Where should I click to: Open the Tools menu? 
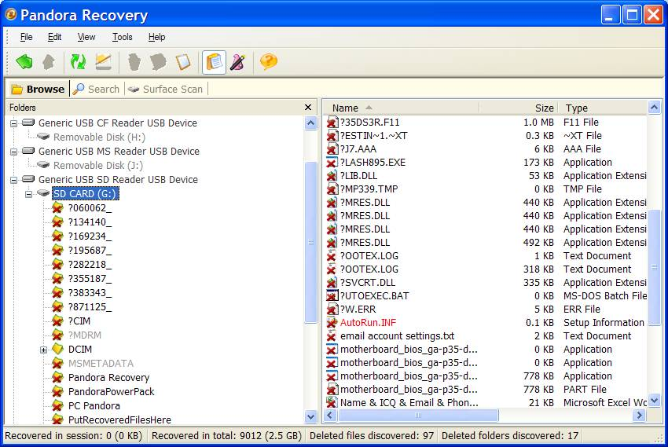pyautogui.click(x=122, y=37)
